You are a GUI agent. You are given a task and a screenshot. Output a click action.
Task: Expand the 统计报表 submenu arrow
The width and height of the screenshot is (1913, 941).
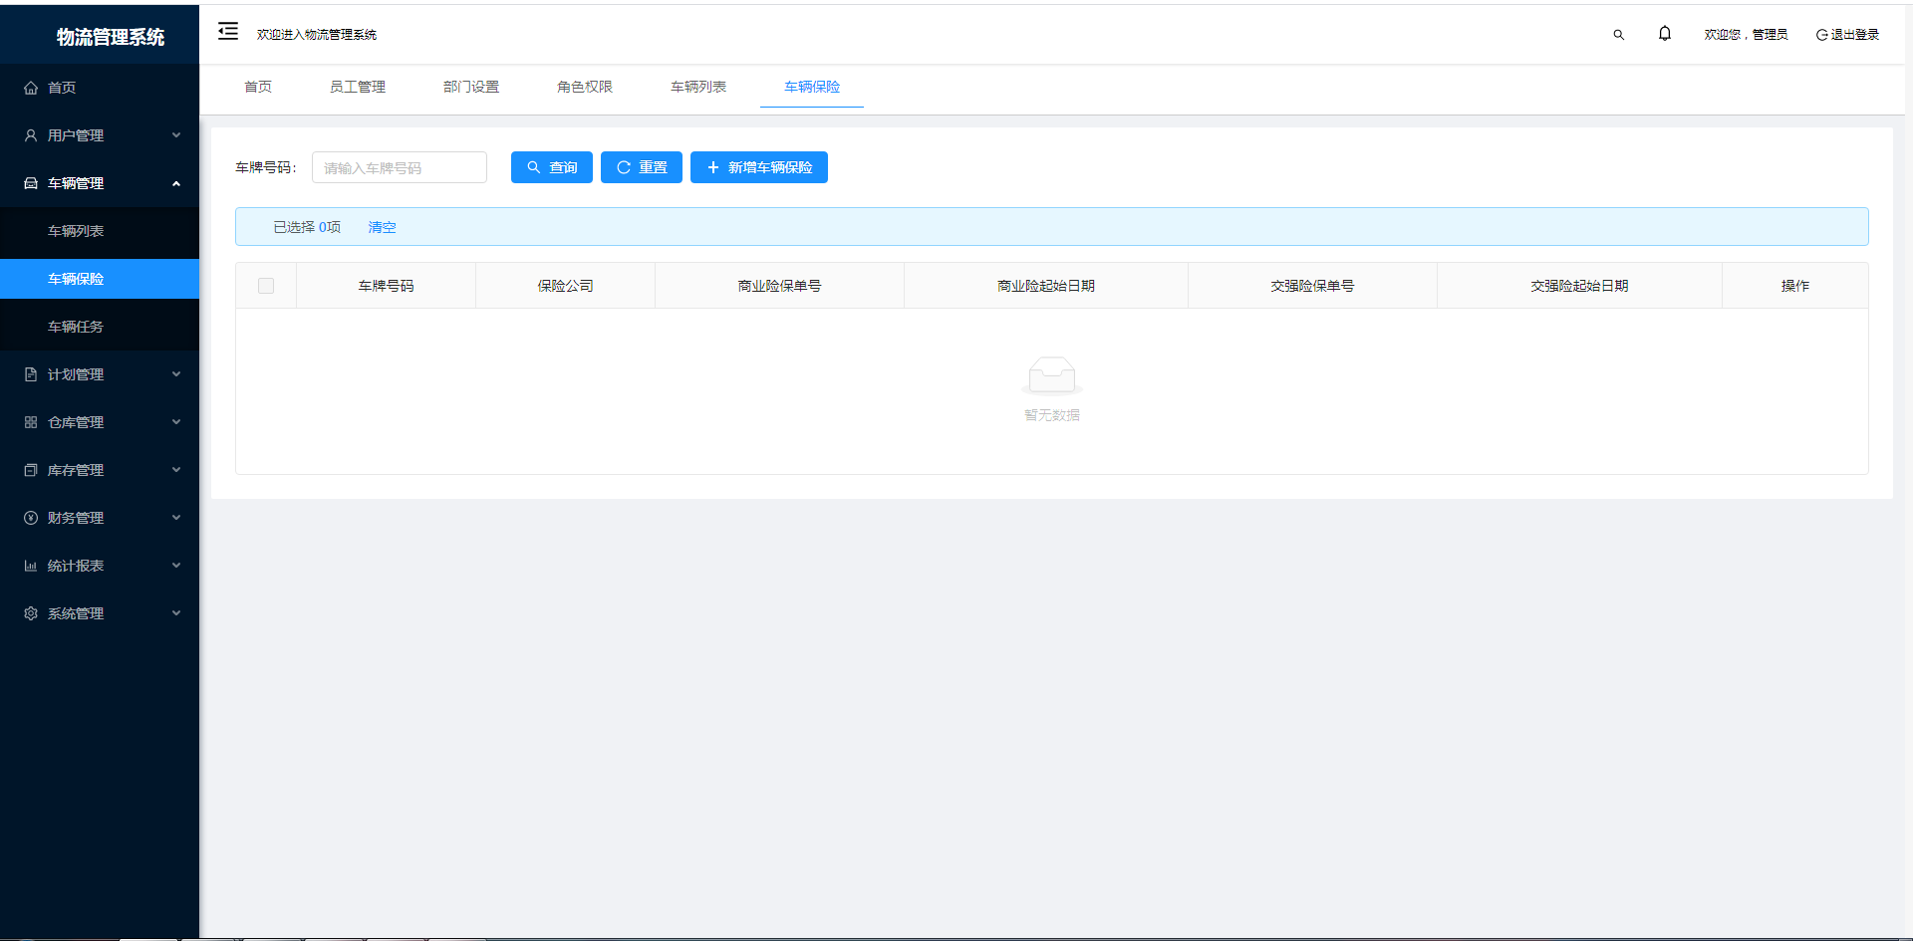(x=176, y=566)
